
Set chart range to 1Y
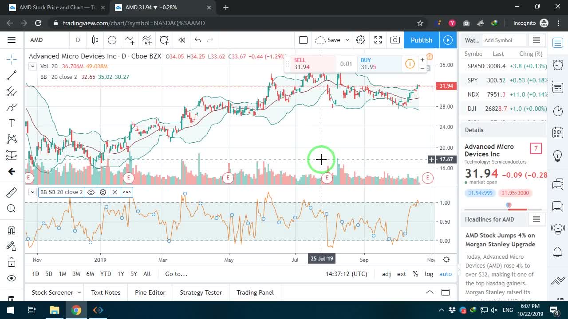(121, 274)
